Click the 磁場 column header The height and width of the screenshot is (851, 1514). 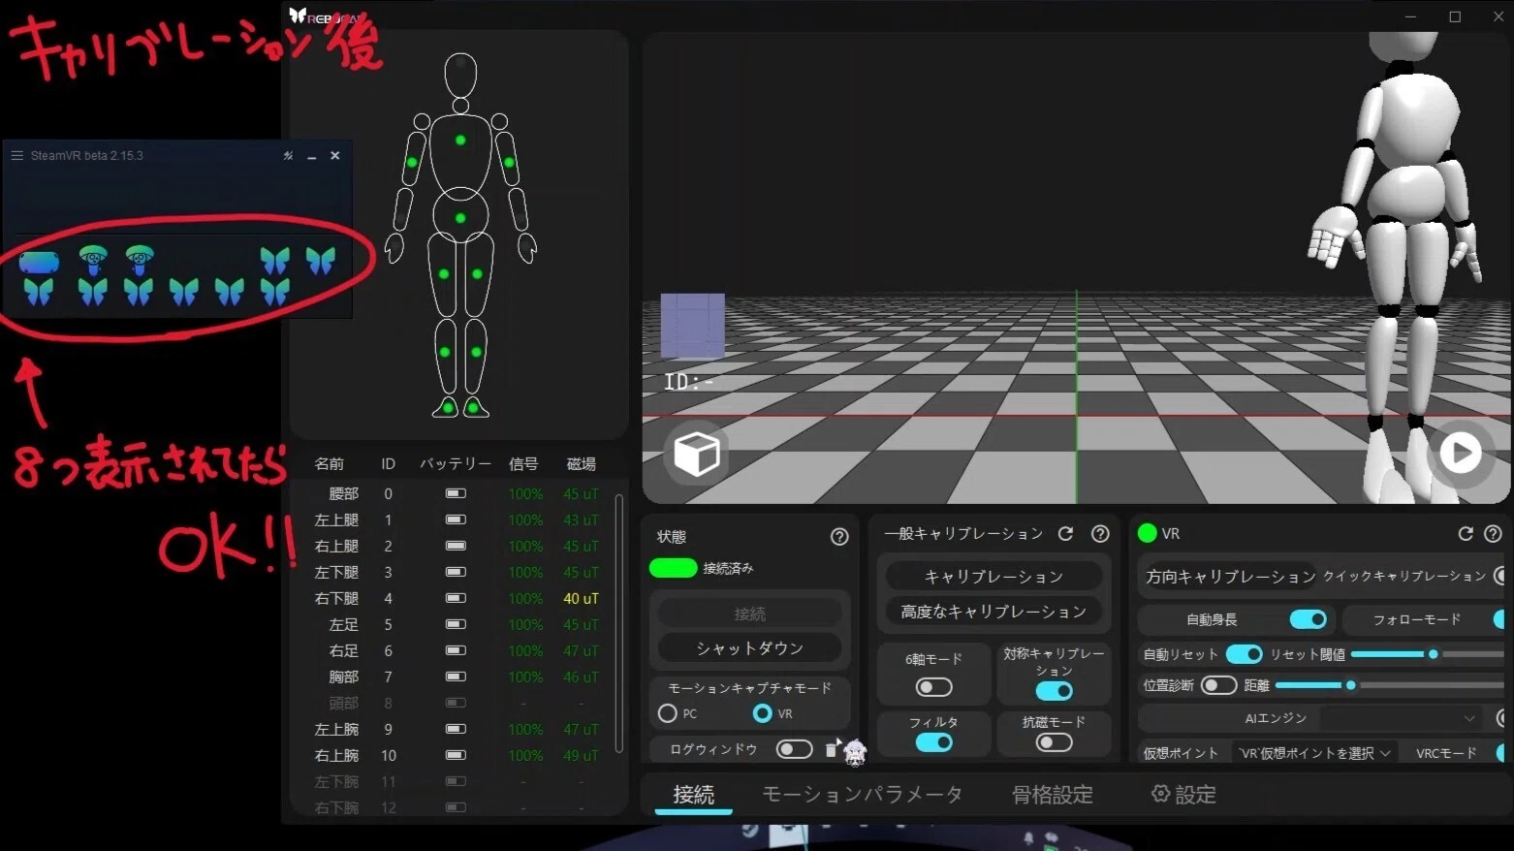581,464
